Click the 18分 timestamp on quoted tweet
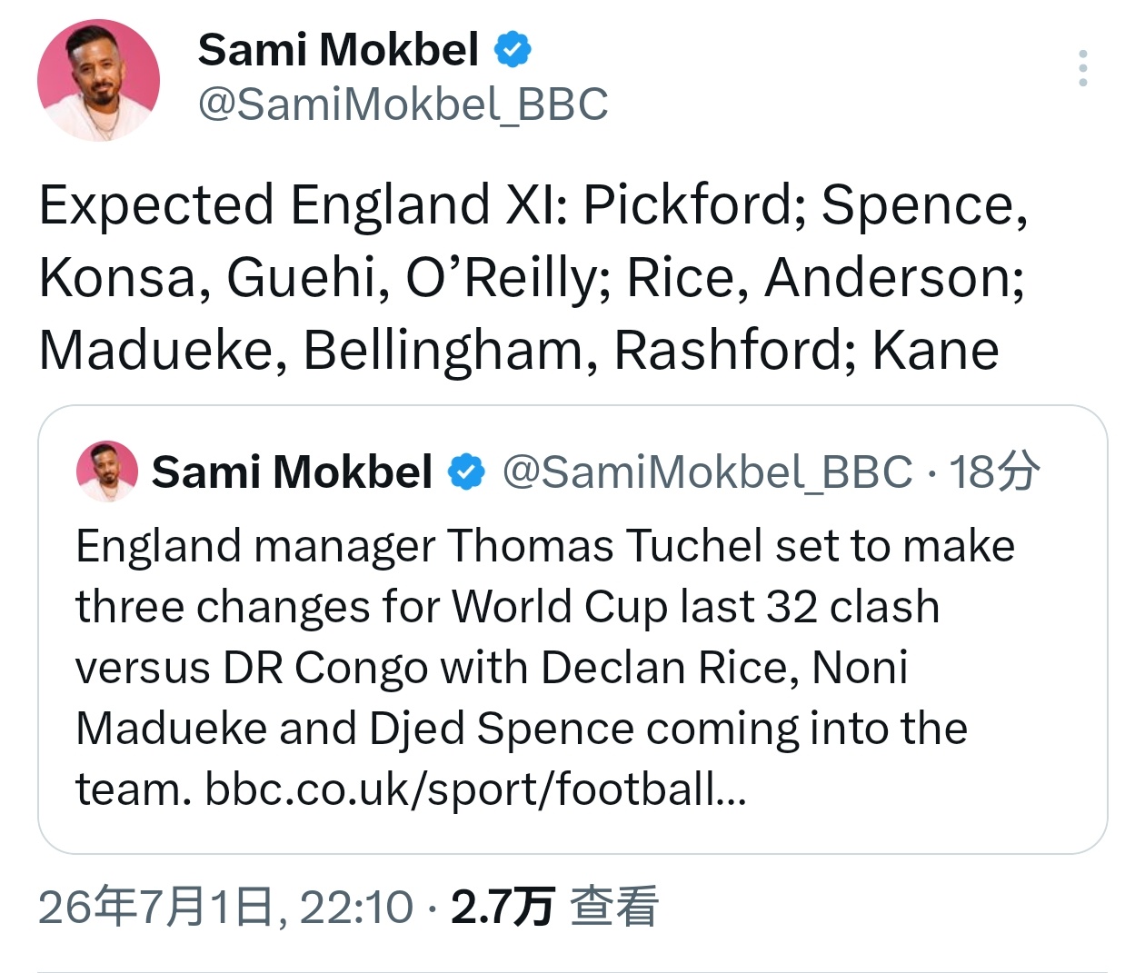 (994, 472)
